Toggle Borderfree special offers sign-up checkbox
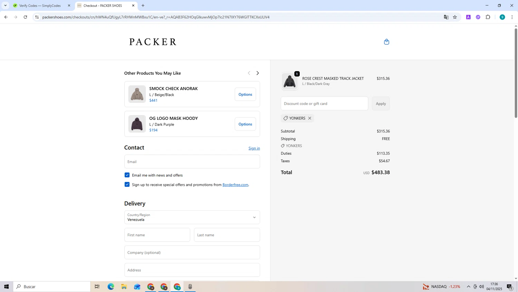The image size is (518, 292). 127,184
